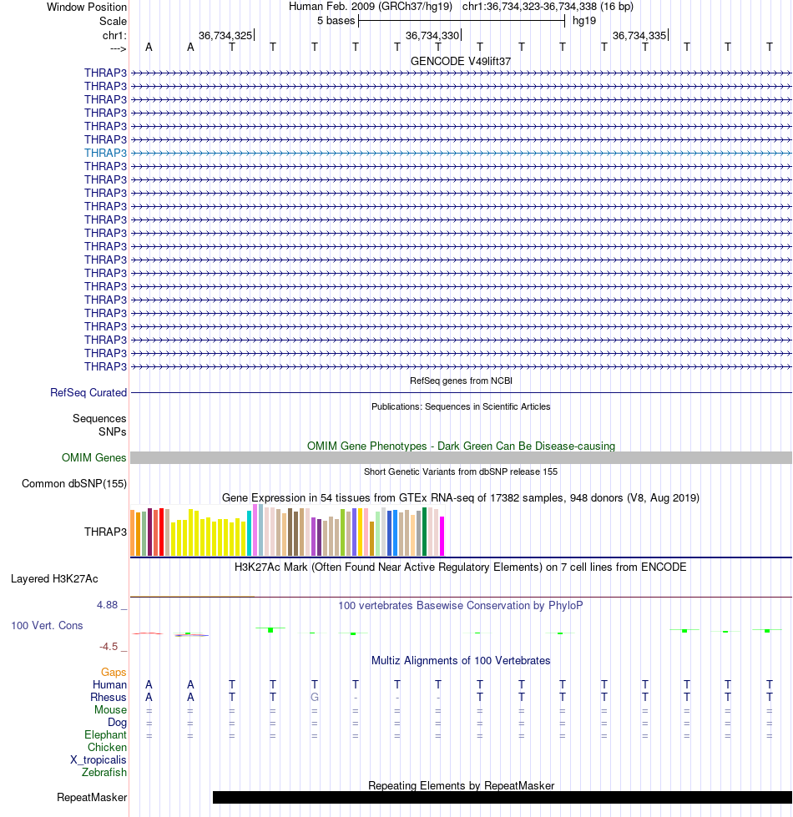Click the RefSeq Curated track label
The height and width of the screenshot is (817, 793).
point(88,393)
